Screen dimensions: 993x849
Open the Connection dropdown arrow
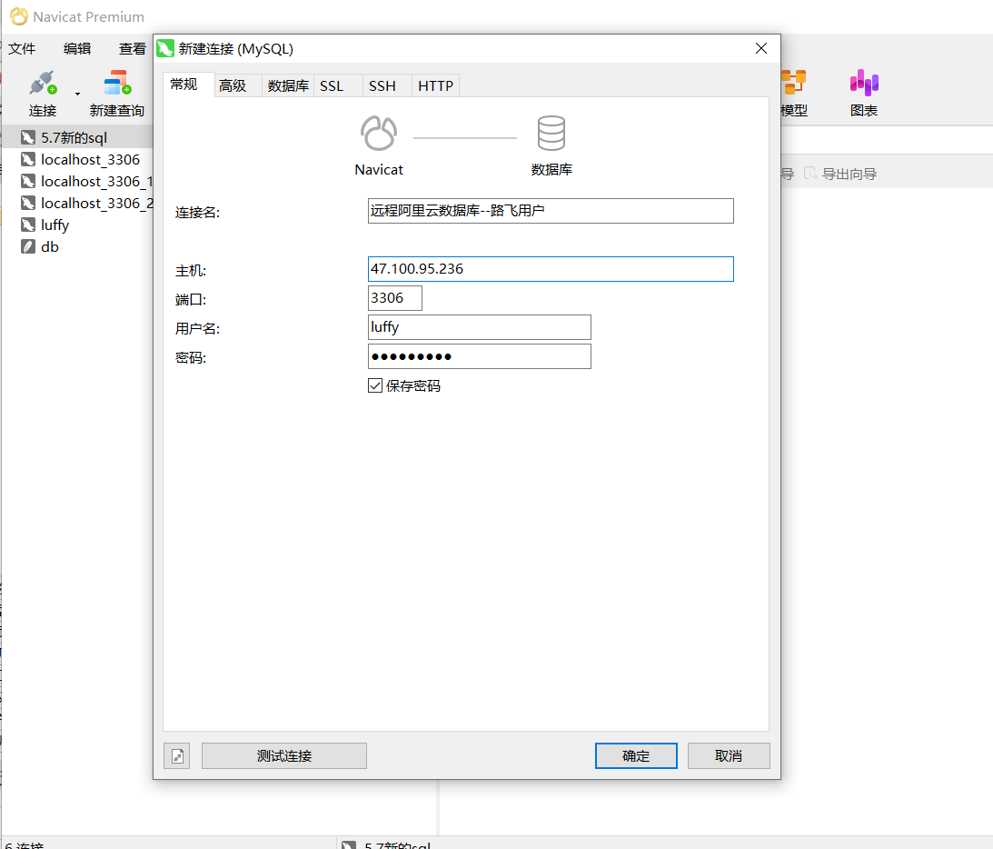pyautogui.click(x=77, y=94)
